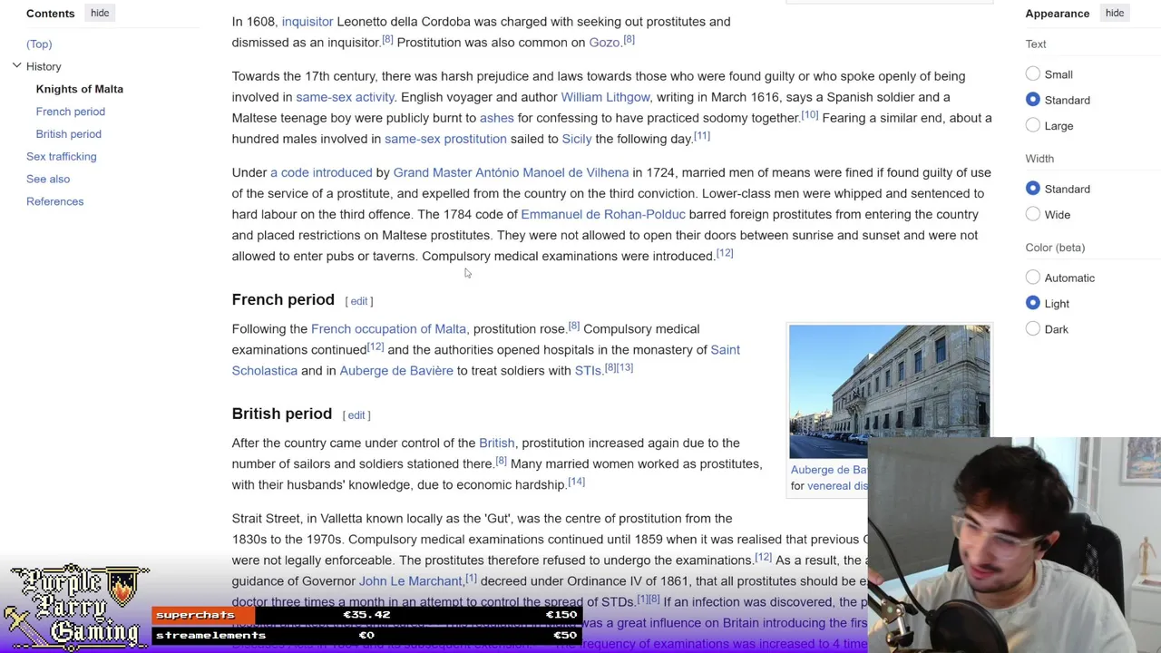The width and height of the screenshot is (1161, 653).
Task: Open citation [10] after sodomy sentence
Action: pos(809,115)
